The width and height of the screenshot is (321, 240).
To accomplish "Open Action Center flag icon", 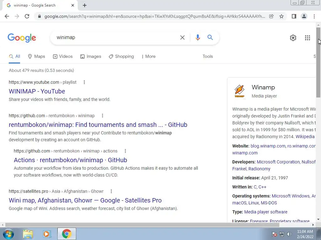I will click(x=274, y=234).
